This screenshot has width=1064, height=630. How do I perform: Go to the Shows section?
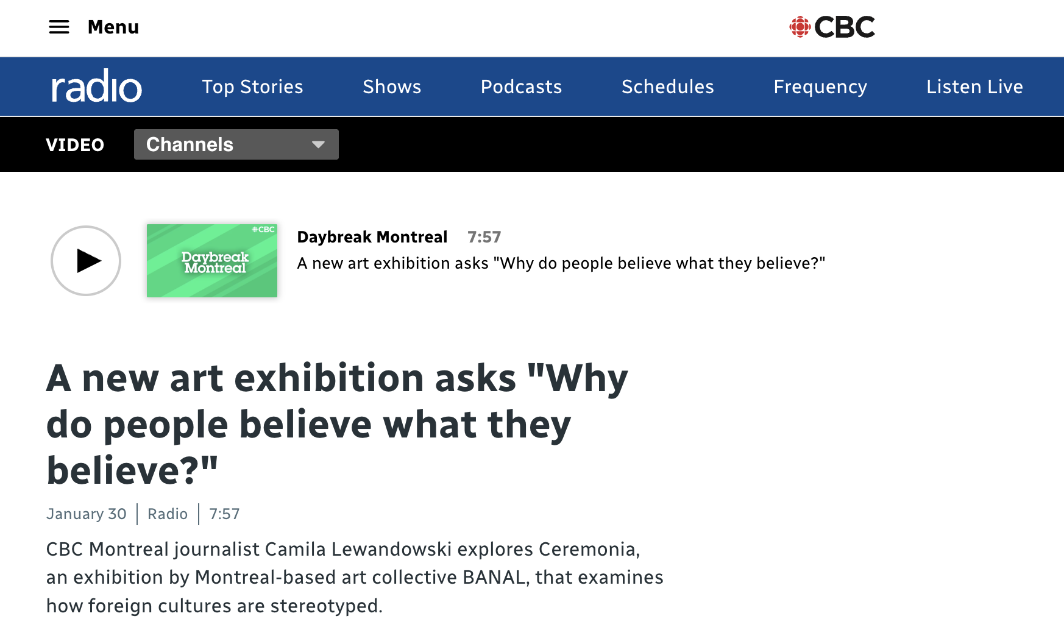point(392,87)
